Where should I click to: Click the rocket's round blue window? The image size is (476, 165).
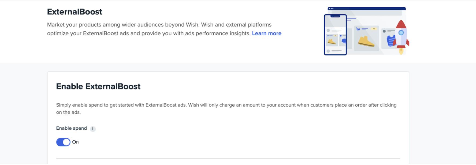tap(401, 33)
